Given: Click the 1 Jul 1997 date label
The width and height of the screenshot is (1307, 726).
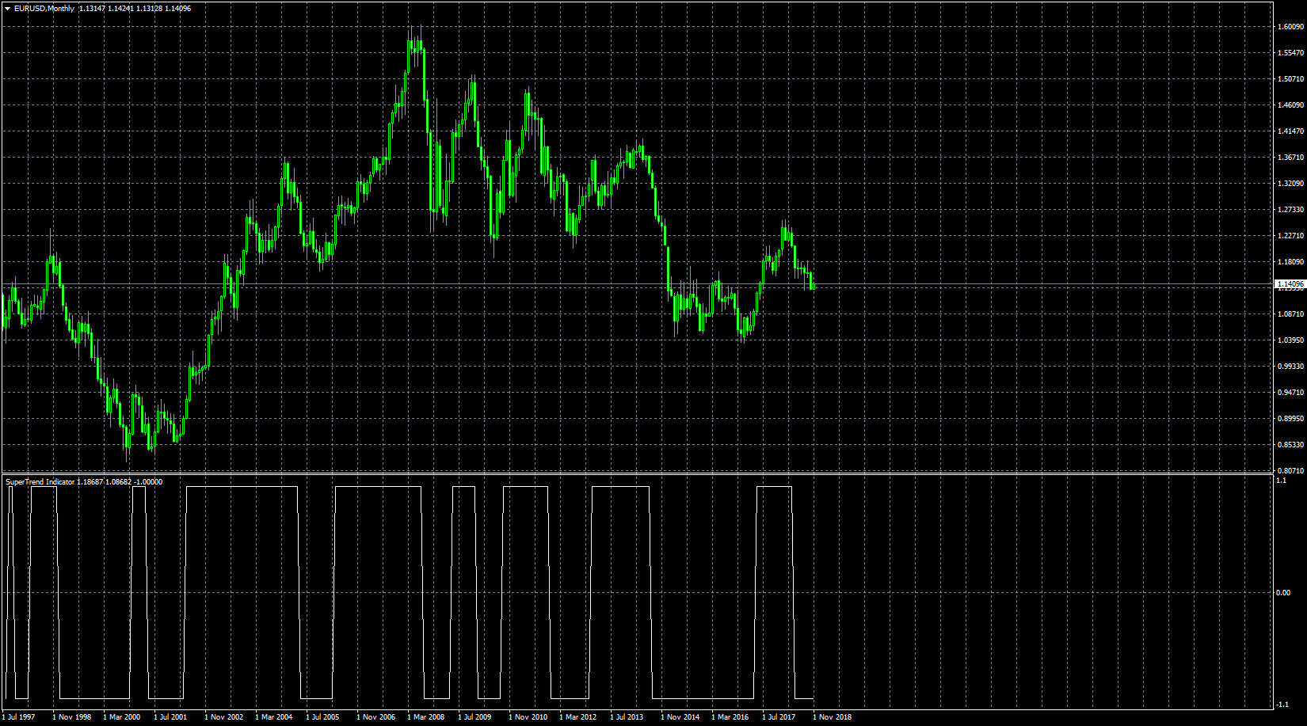Looking at the screenshot, I should pos(19,717).
